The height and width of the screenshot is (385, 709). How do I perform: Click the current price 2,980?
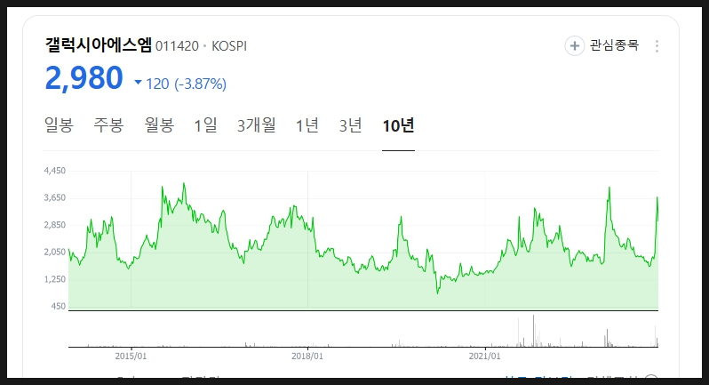84,78
